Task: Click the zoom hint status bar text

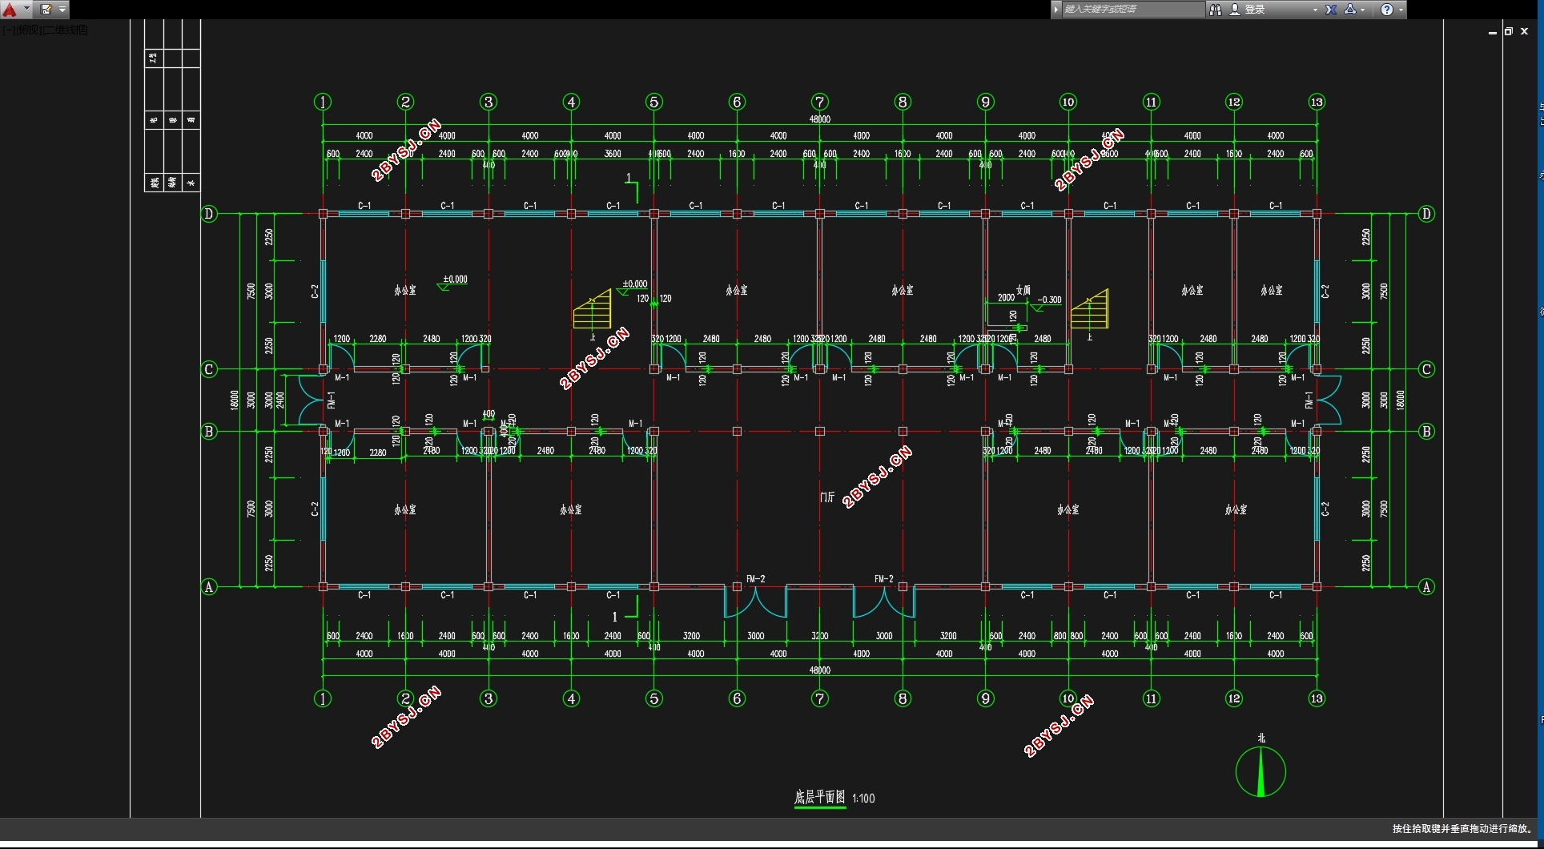Action: (x=1462, y=829)
